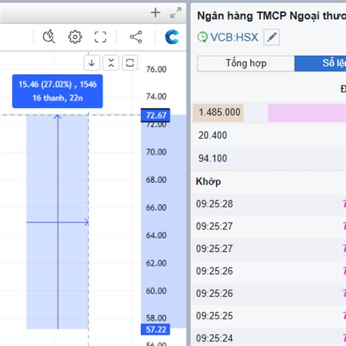
Task: Click the 76.00 price axis label
Action: [x=156, y=70]
